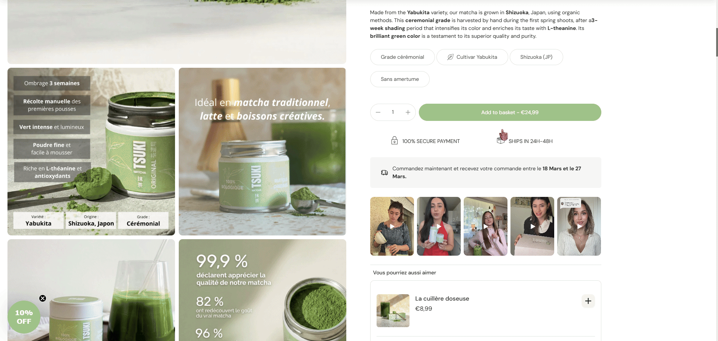Increase quantity with the plus icon
The image size is (718, 341).
[x=408, y=112]
